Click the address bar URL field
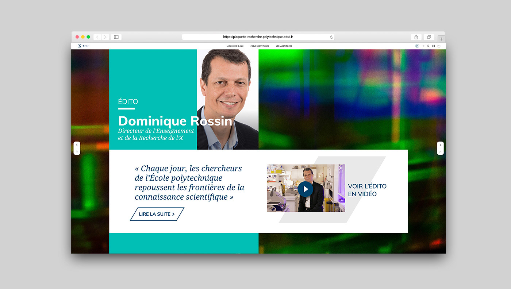This screenshot has width=511, height=289. pyautogui.click(x=258, y=37)
